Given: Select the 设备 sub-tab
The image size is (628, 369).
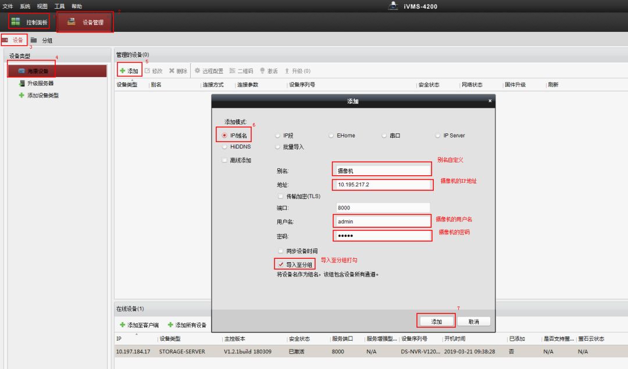Looking at the screenshot, I should pos(13,40).
